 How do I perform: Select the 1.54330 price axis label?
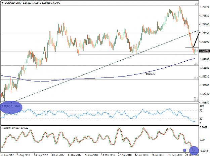[205, 94]
